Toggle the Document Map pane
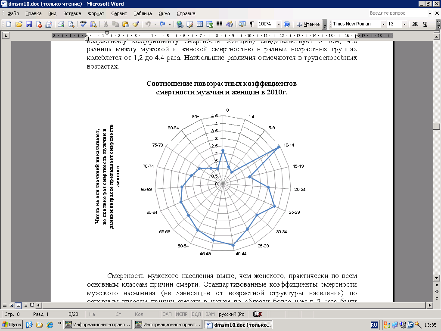The height and width of the screenshot is (331, 441). pos(242,24)
